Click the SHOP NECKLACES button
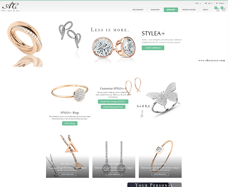This screenshot has width=228, height=187. pos(67,174)
